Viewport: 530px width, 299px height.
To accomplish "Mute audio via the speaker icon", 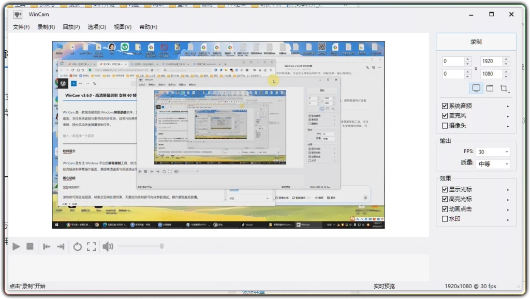I will click(108, 247).
